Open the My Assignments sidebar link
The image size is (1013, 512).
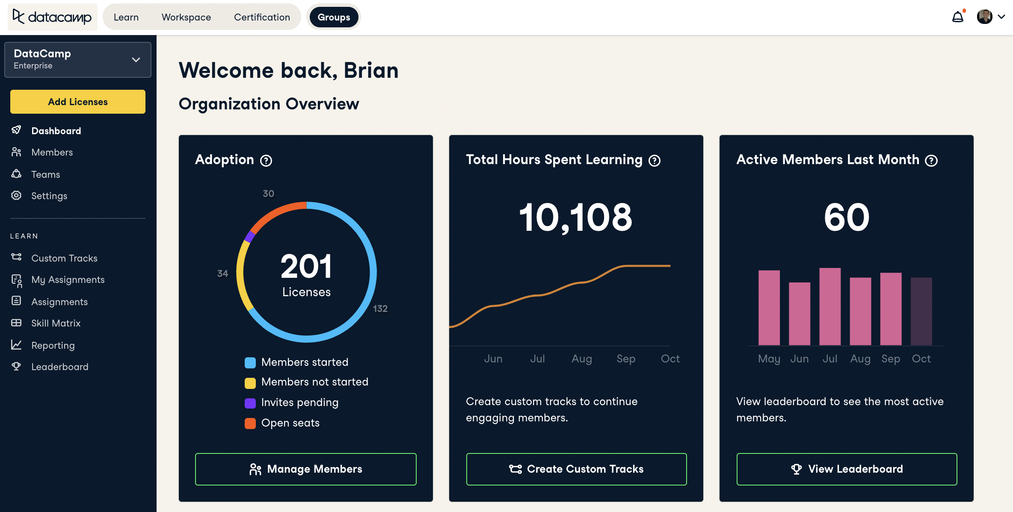(68, 280)
